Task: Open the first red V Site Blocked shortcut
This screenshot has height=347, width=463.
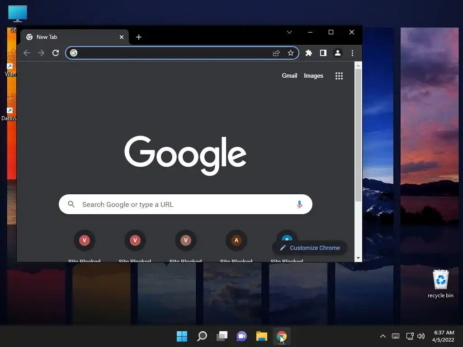Action: [85, 240]
